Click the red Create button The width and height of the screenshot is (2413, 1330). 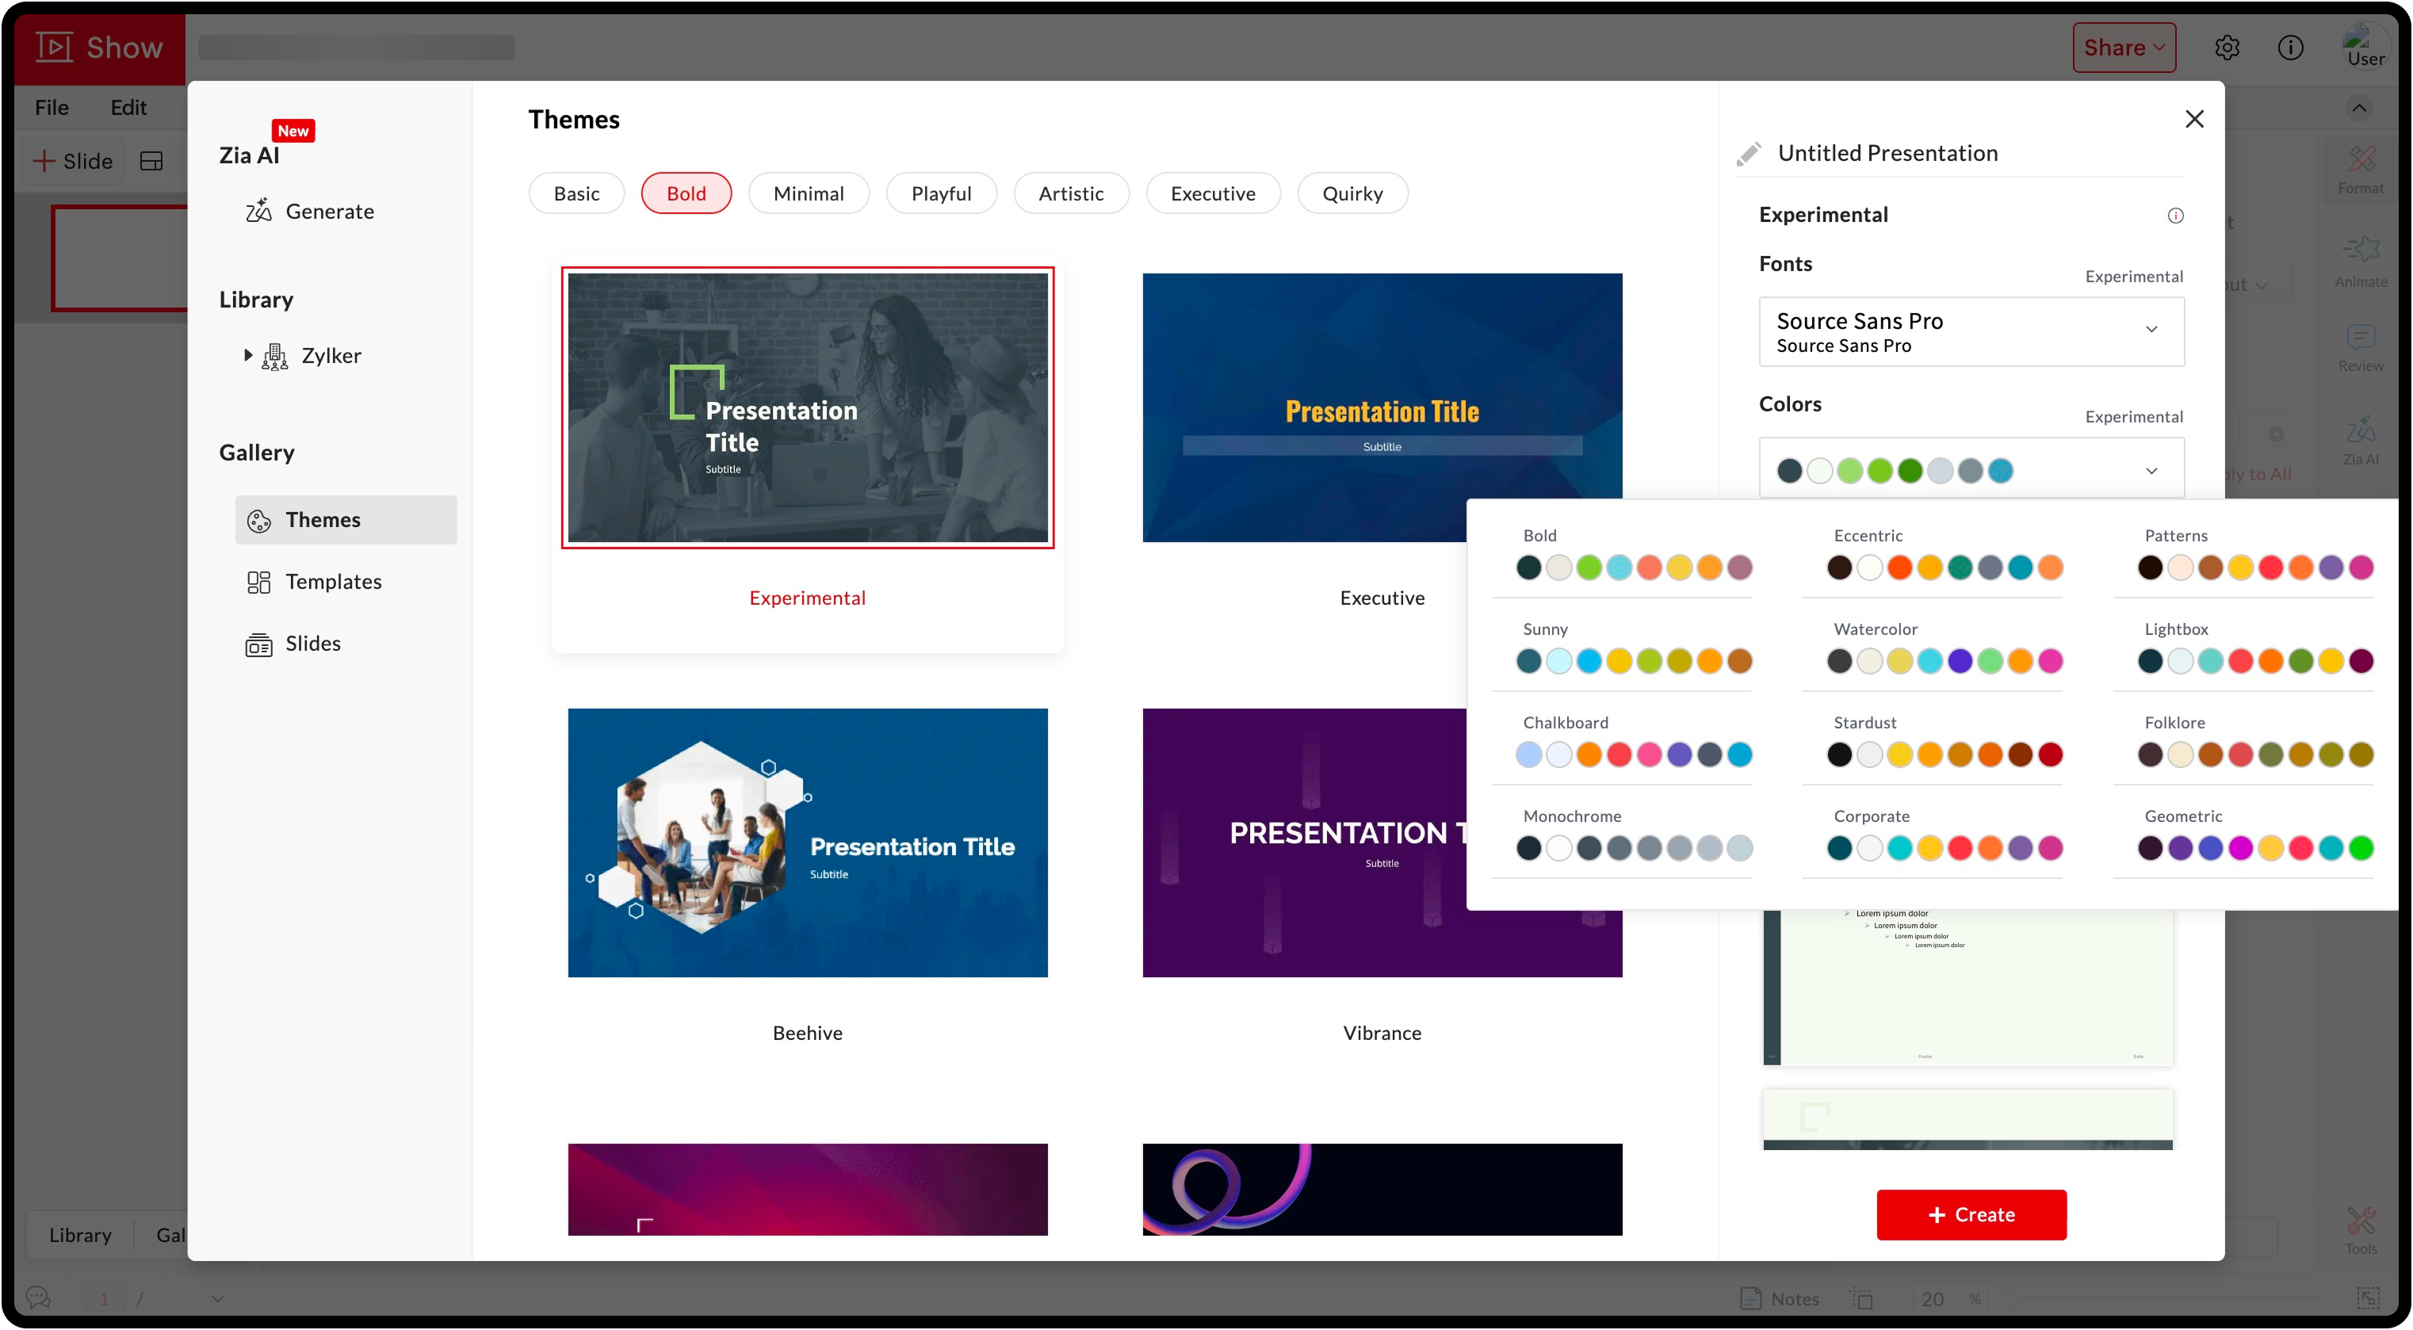(x=1971, y=1213)
